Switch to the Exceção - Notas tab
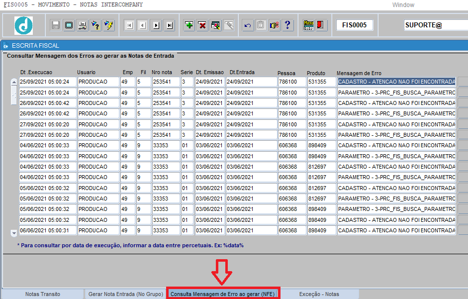 pyautogui.click(x=319, y=294)
